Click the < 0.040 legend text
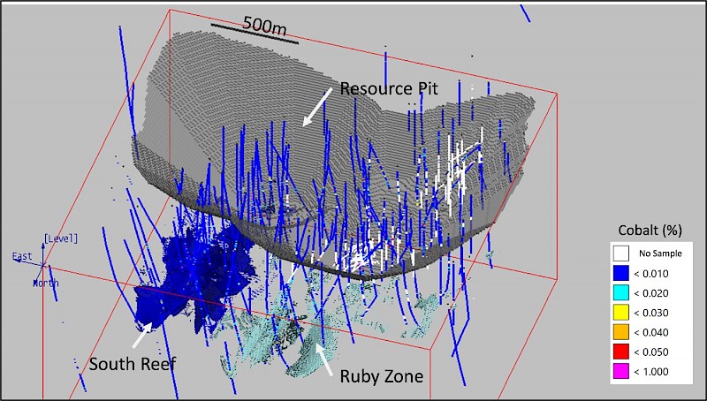The width and height of the screenshot is (707, 401). click(x=651, y=332)
